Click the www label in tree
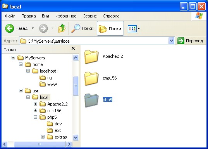This screenshot has width=208, height=149. pos(52,84)
